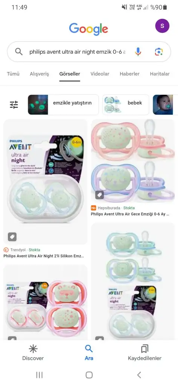This screenshot has width=178, height=385.
Task: Select the 'bebek' suggestion chip
Action: 126,105
